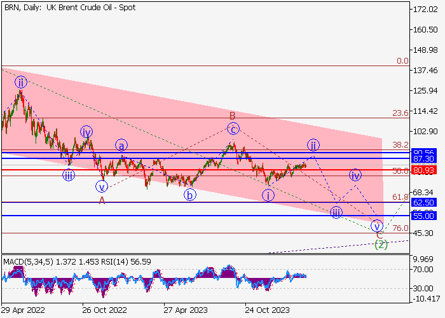The width and height of the screenshot is (445, 318).
Task: Click the 0.0 Fibonacci level label
Action: point(402,61)
